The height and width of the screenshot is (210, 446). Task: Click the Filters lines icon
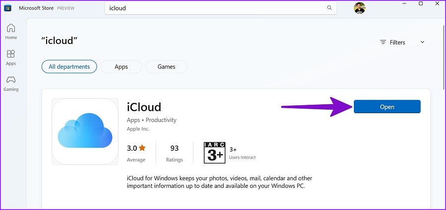coord(383,42)
